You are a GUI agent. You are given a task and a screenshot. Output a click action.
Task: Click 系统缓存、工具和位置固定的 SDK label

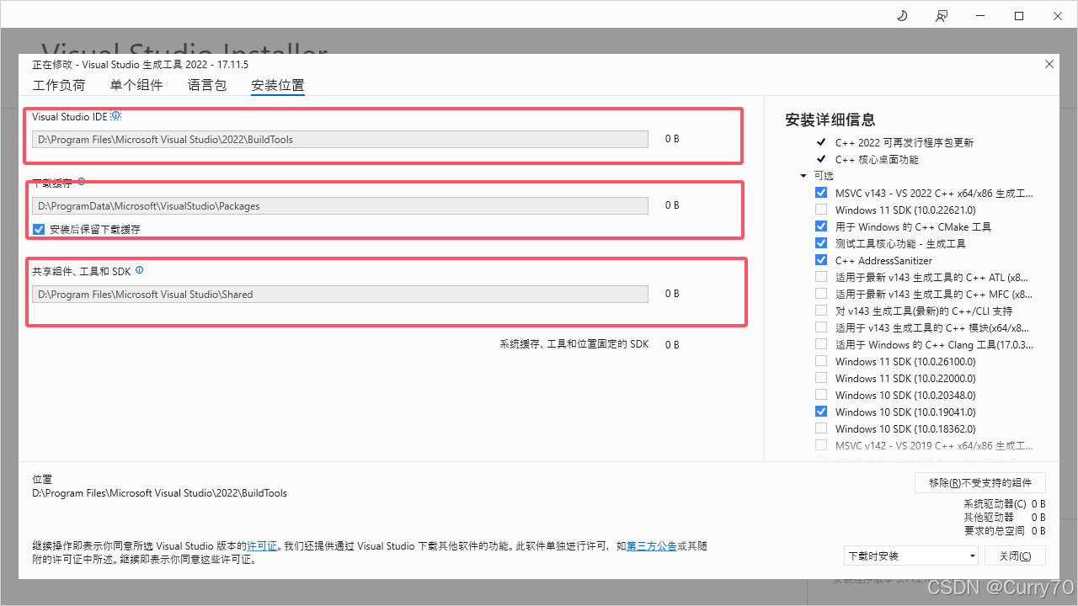pyautogui.click(x=574, y=345)
